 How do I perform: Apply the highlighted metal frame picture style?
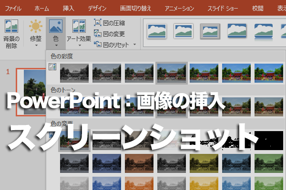click(210, 31)
